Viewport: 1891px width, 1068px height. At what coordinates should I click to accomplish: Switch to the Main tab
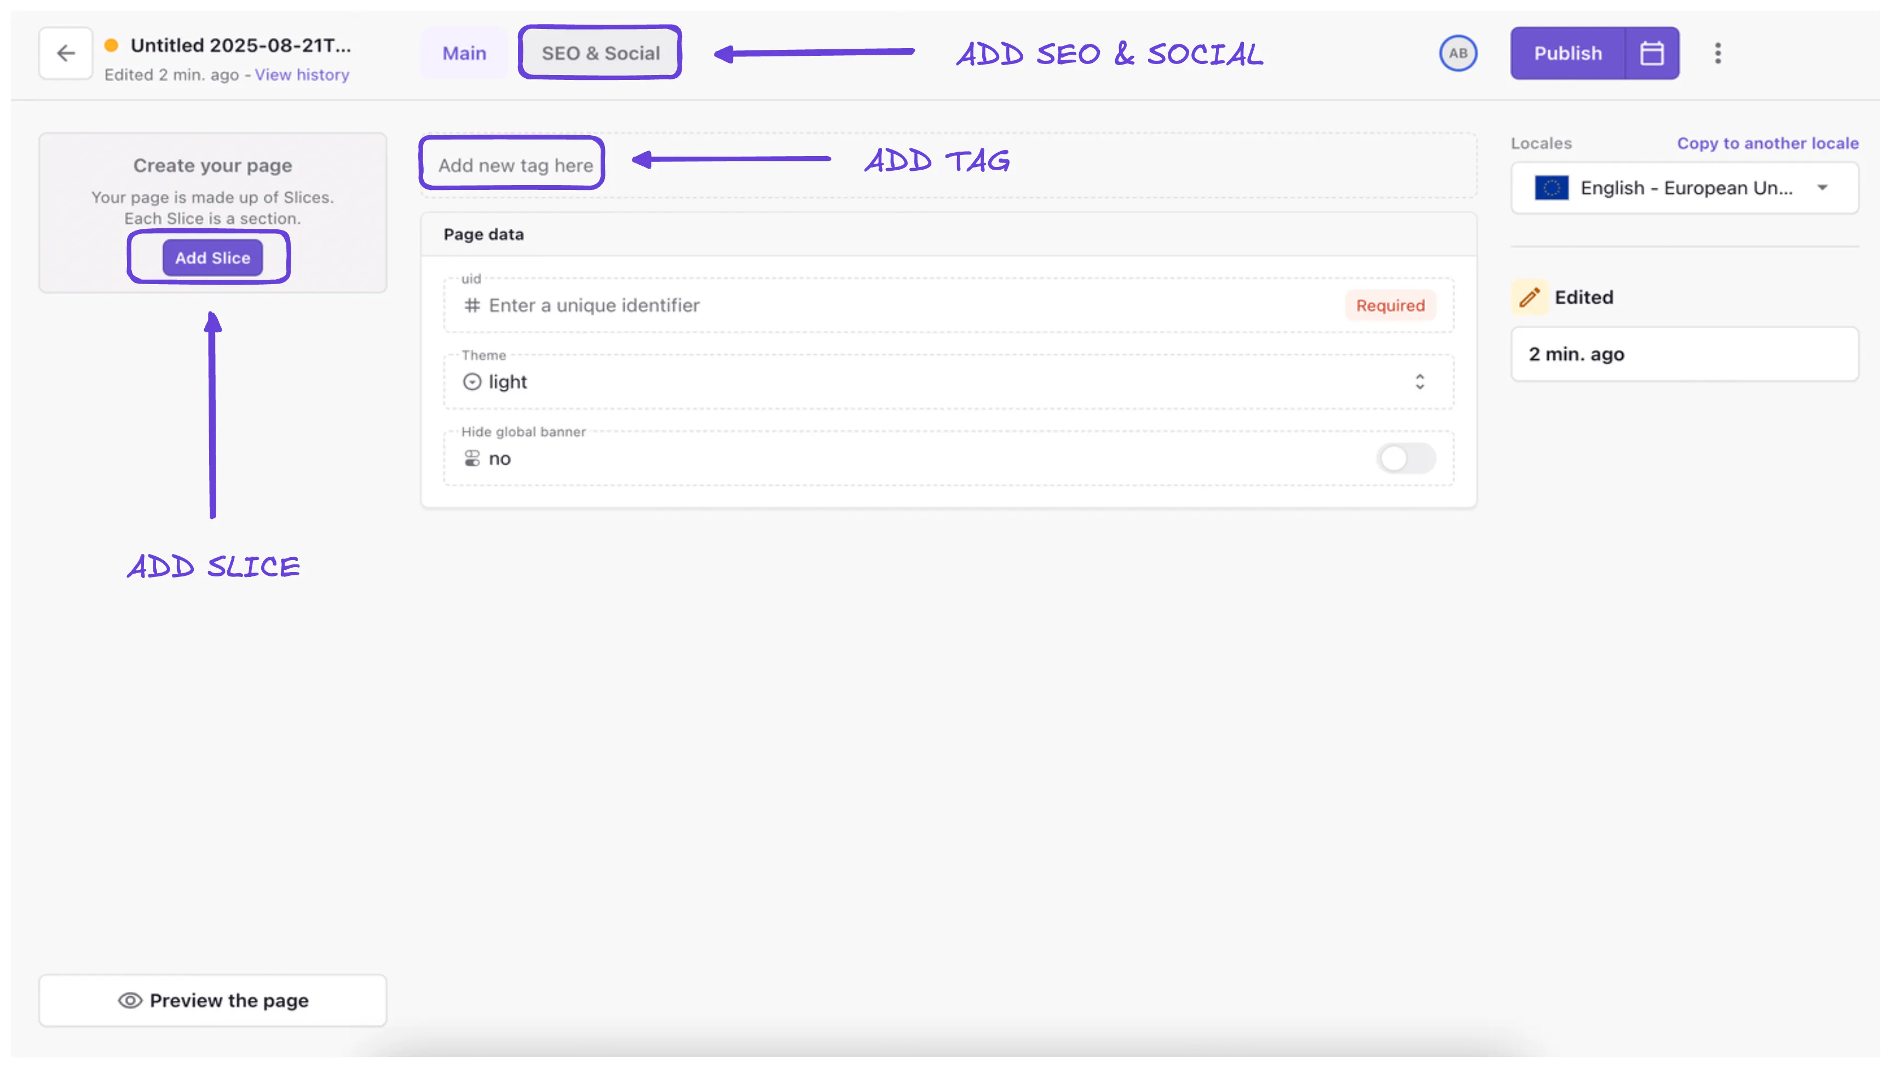[464, 54]
